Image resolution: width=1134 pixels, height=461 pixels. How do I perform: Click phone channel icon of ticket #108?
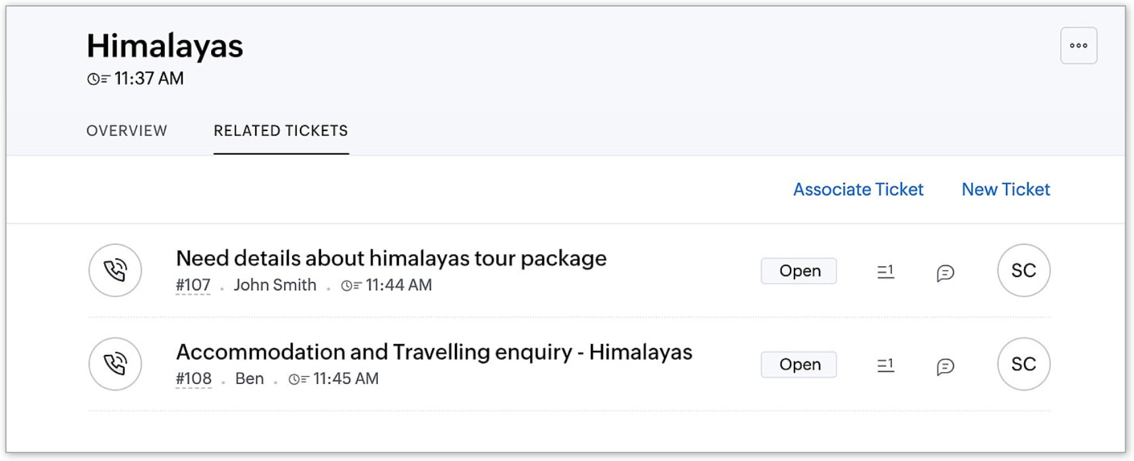pos(115,364)
